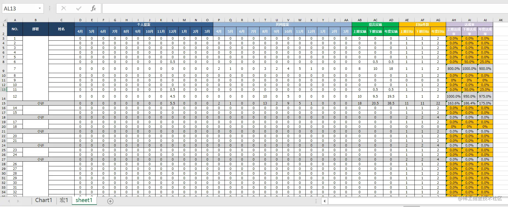Viewport: 508px width, 207px height.
Task: Click the 小计 label in row 27
Action: tap(41, 159)
